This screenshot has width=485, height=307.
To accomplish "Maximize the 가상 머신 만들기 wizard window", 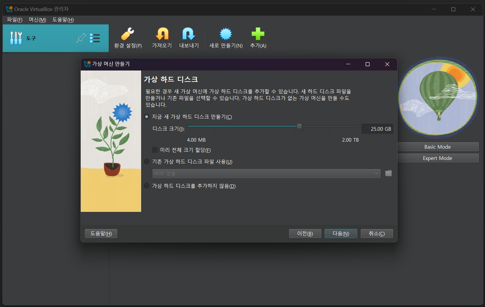I will [x=368, y=64].
